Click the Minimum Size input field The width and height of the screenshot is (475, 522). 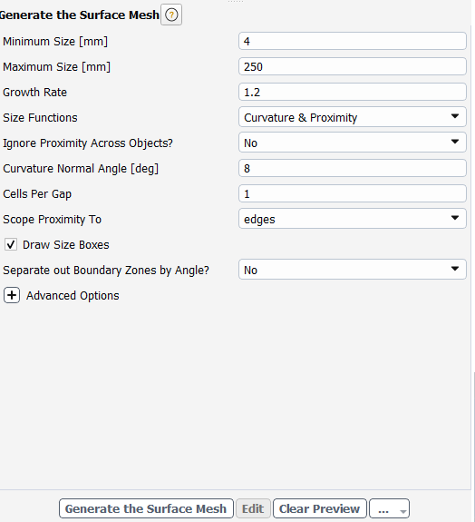(353, 41)
